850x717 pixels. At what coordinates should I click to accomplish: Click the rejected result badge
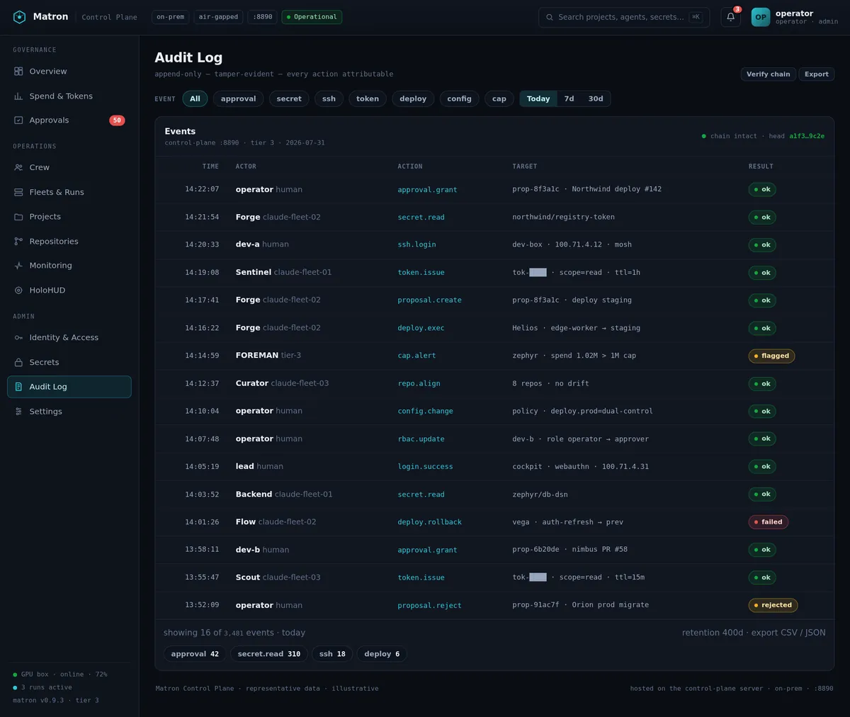point(773,605)
